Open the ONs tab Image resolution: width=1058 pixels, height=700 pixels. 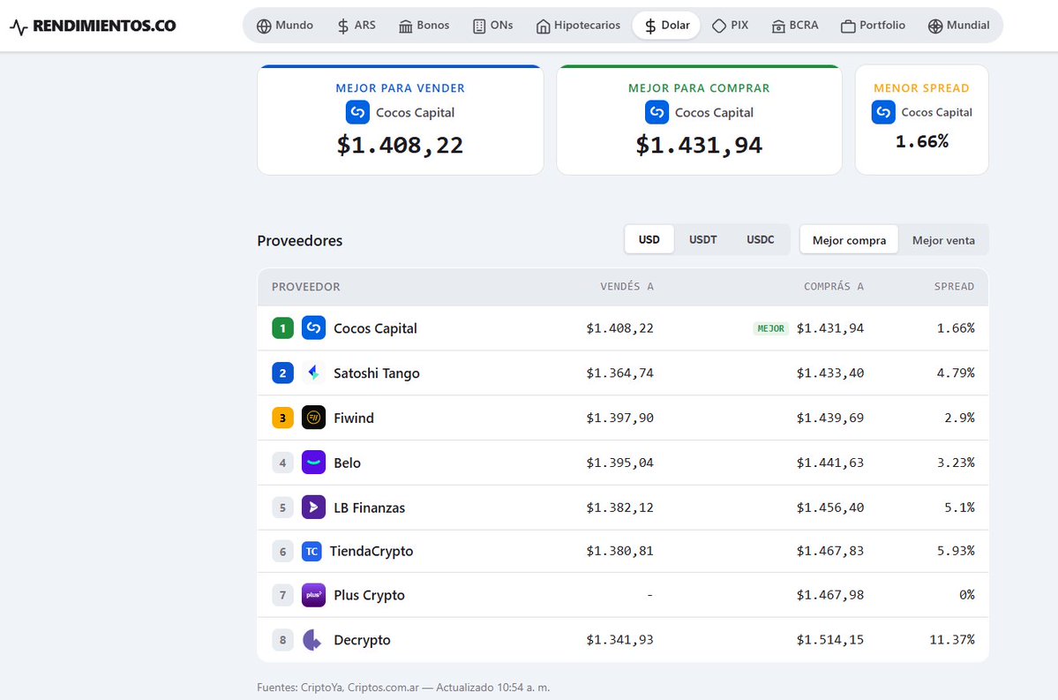(x=492, y=26)
